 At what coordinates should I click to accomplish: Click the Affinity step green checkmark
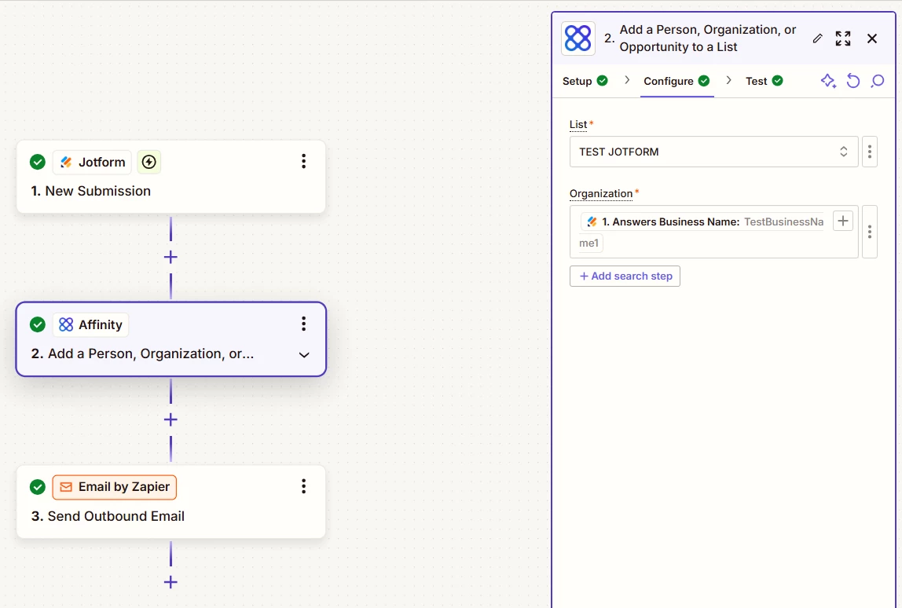[x=38, y=324]
